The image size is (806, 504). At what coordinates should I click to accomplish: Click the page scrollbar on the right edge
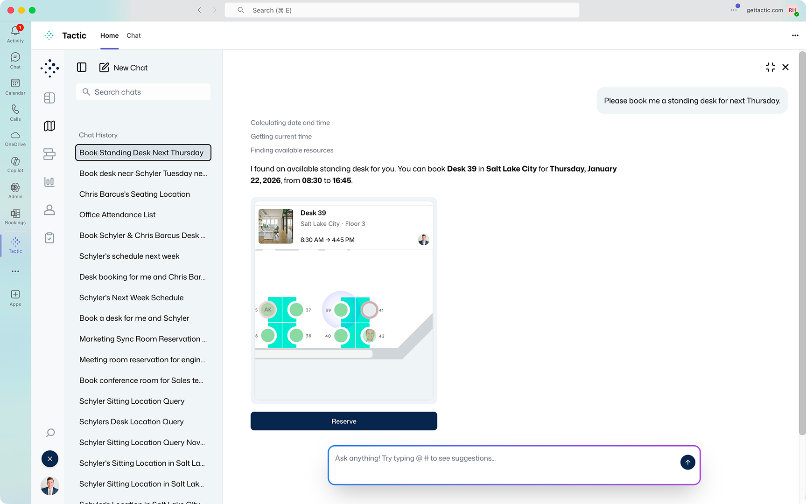click(802, 242)
